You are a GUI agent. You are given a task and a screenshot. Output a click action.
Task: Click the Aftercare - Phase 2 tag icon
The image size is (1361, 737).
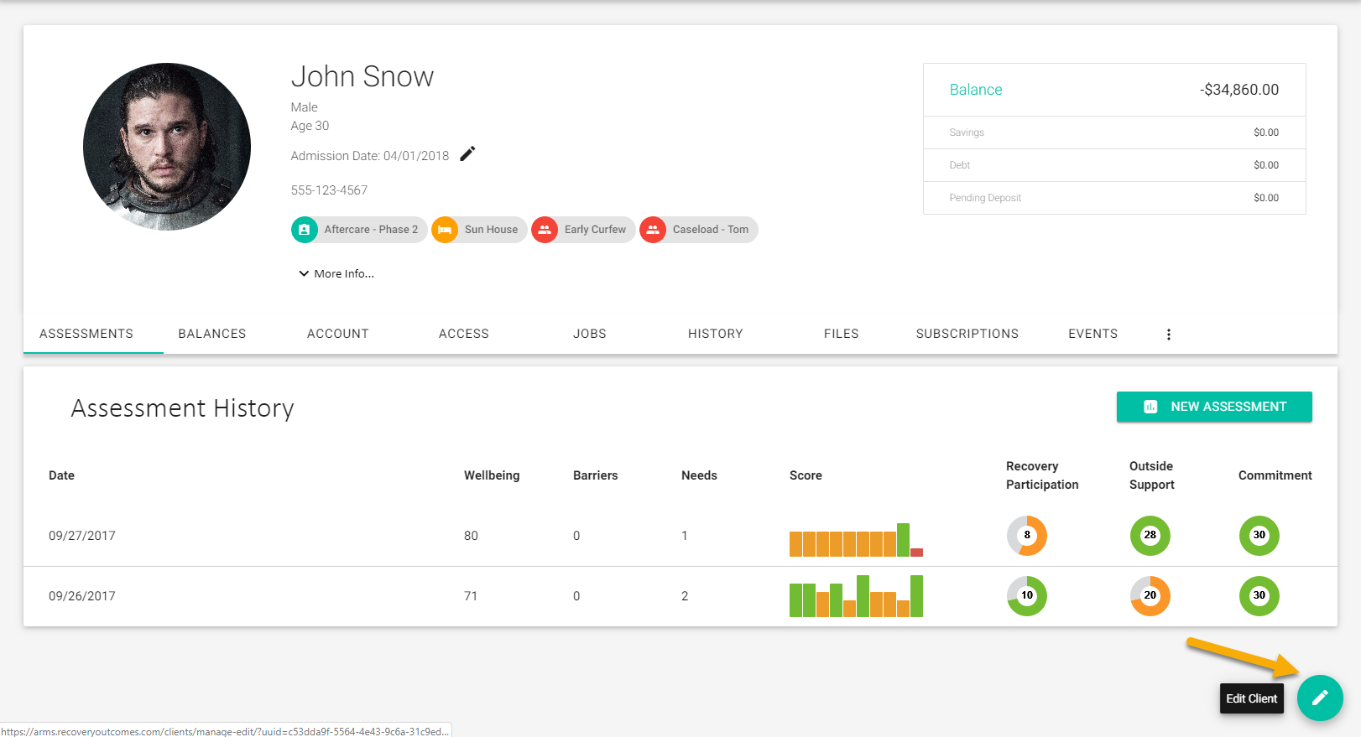(x=305, y=230)
